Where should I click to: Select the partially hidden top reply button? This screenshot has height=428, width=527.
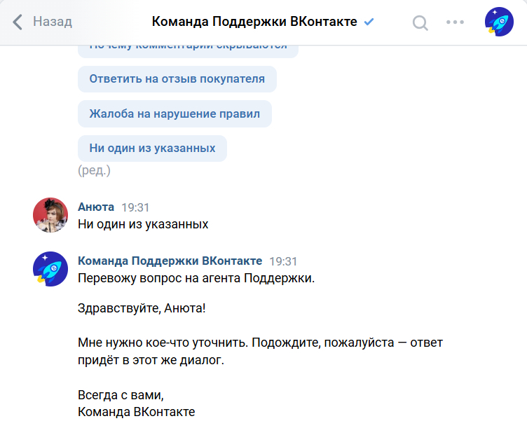188,48
